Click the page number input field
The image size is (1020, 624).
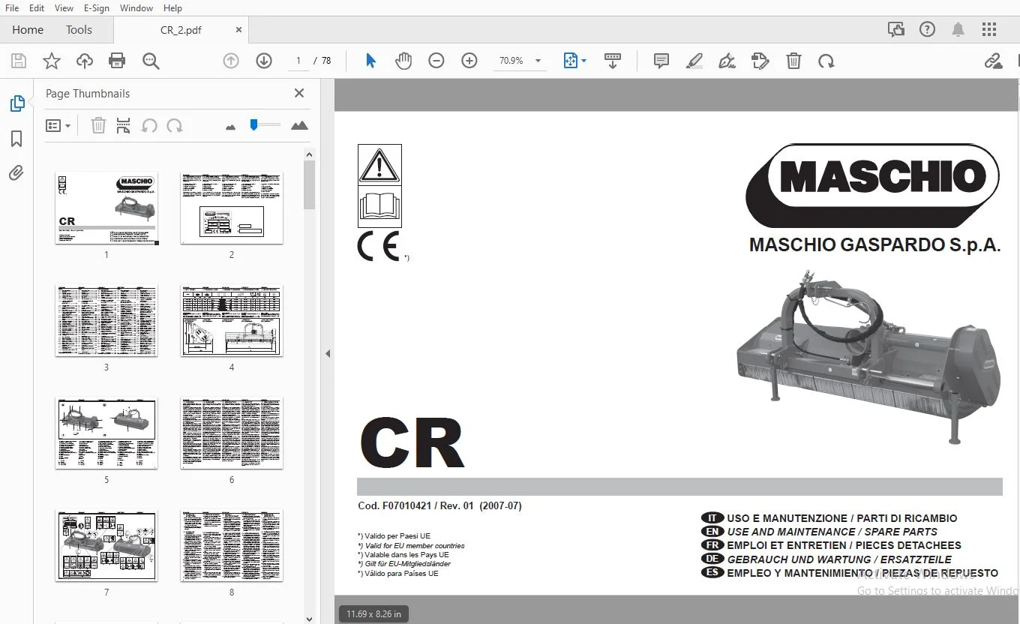[298, 61]
